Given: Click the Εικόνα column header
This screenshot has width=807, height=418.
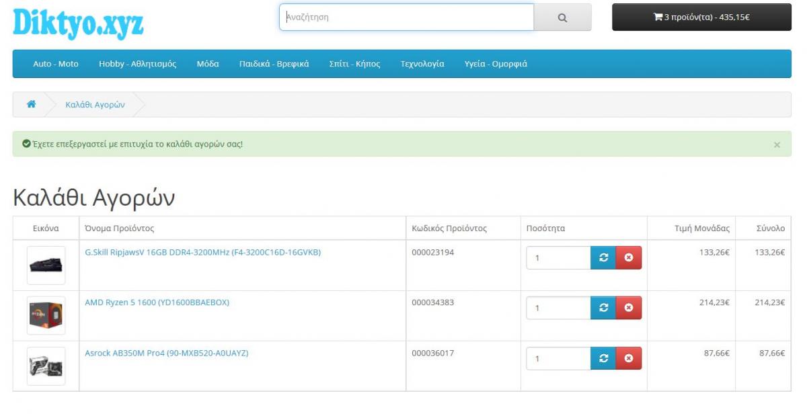Looking at the screenshot, I should (x=46, y=228).
